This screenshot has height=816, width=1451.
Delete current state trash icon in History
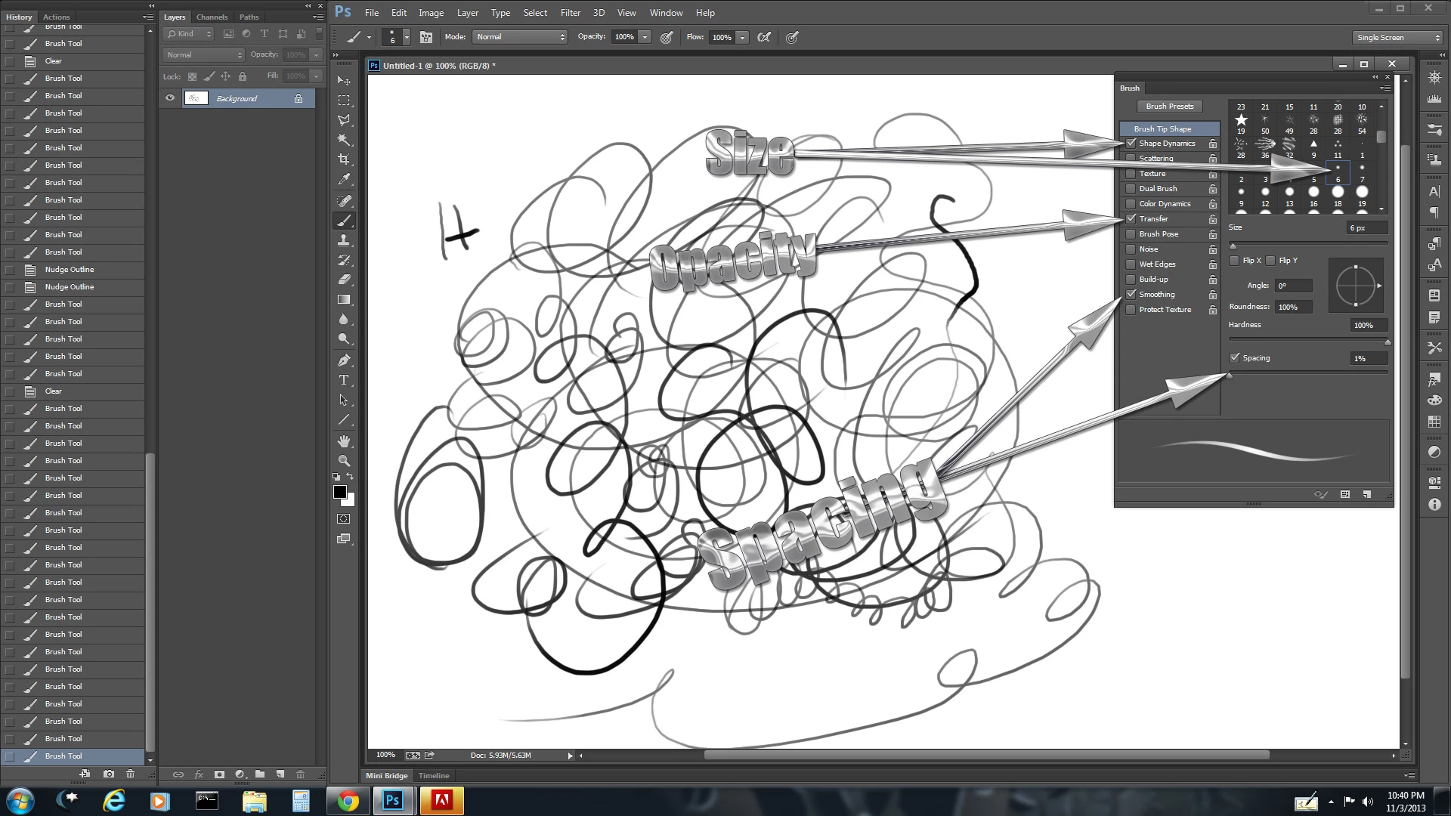click(x=130, y=774)
